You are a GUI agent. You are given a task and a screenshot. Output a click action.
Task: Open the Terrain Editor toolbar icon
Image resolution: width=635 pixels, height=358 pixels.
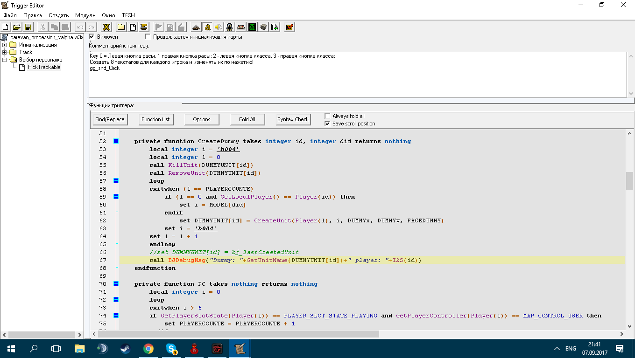(196, 27)
